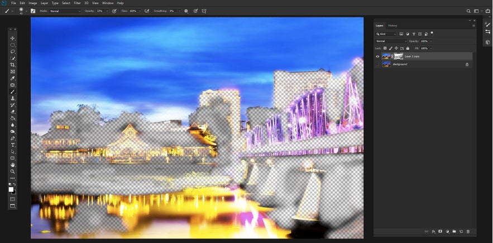Select the Elliptical Marquee tool
This screenshot has height=243, width=493.
pyautogui.click(x=13, y=45)
